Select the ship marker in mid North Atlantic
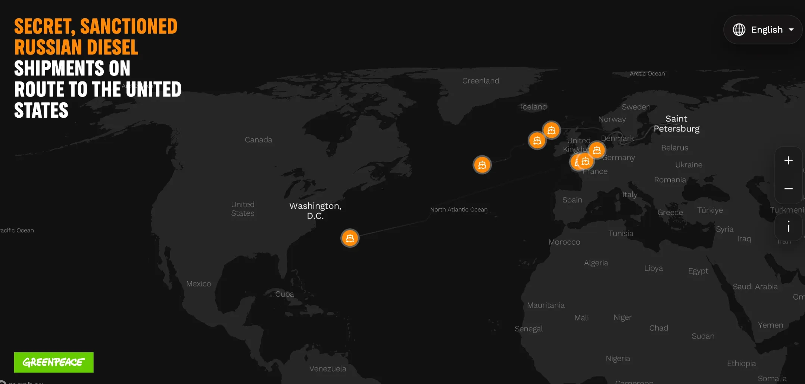 point(482,165)
